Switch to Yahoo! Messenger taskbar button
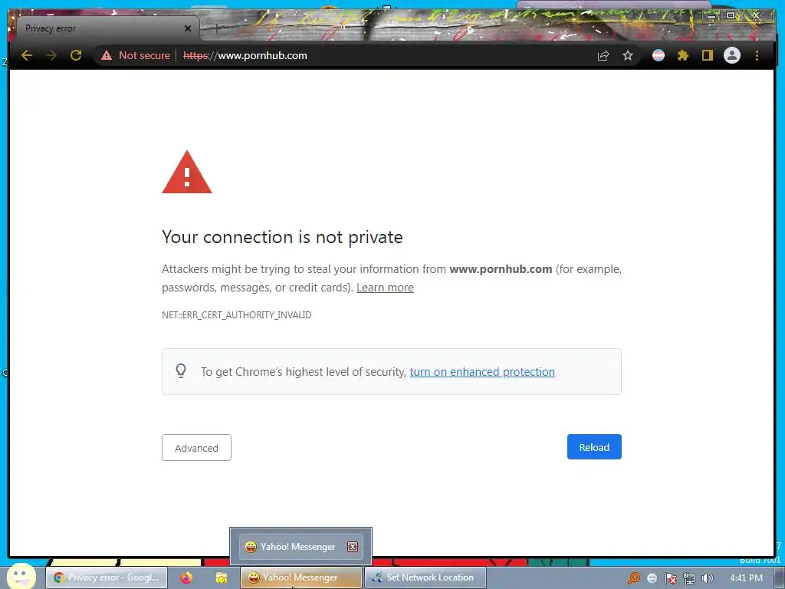Viewport: 785px width, 589px height. [301, 577]
